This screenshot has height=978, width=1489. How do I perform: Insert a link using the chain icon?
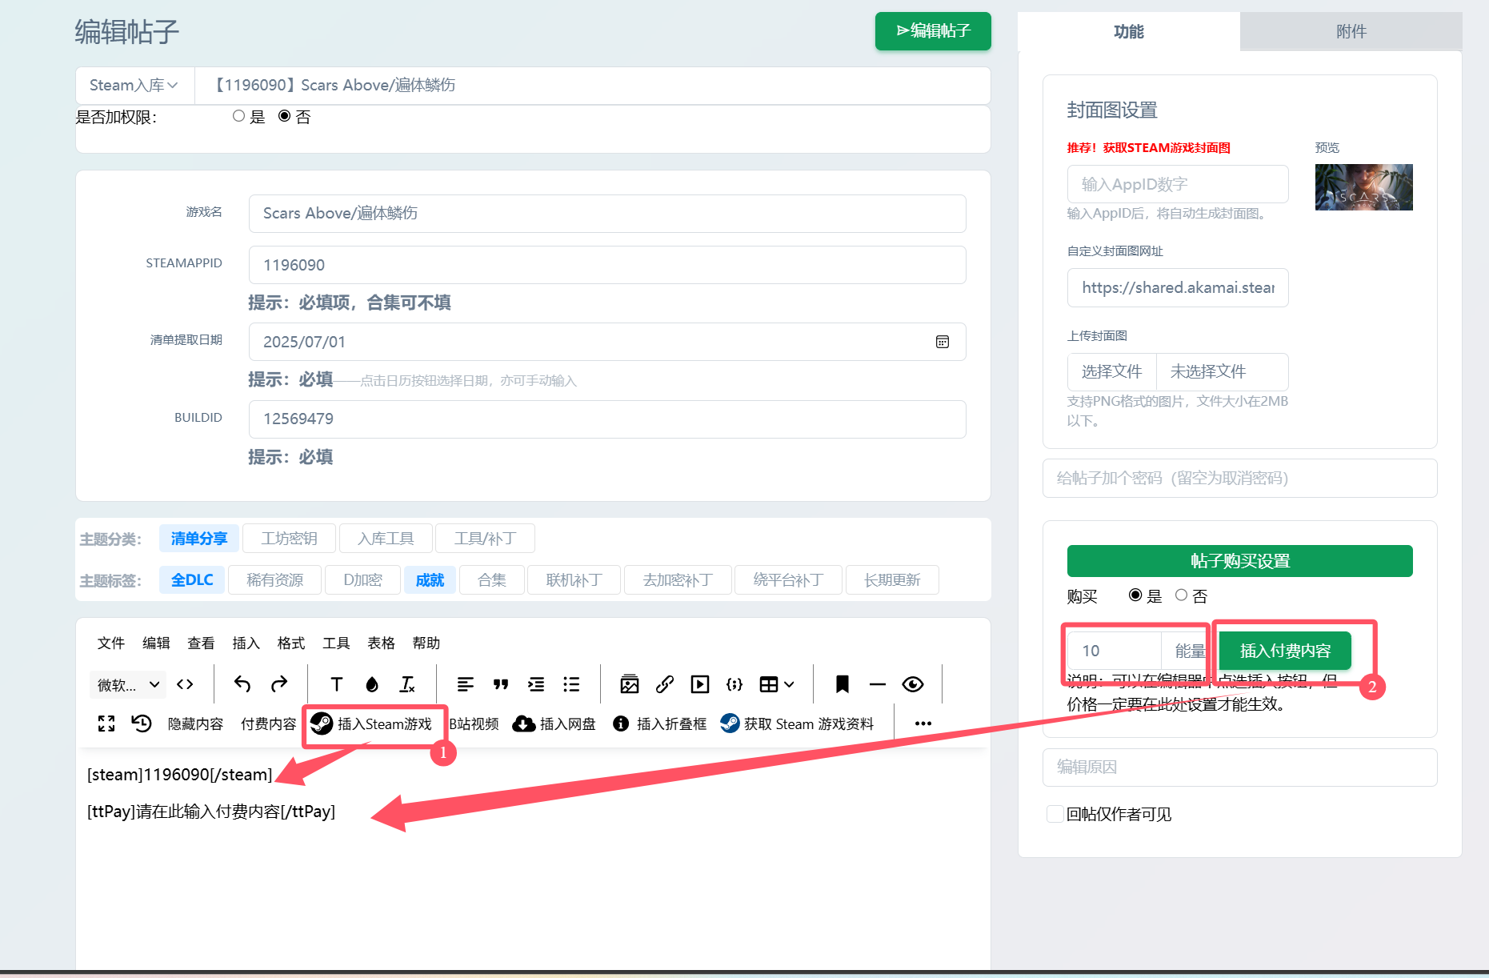click(664, 684)
